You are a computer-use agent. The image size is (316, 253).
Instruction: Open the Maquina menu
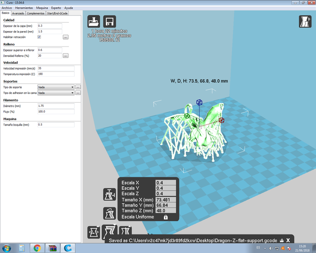coord(42,8)
